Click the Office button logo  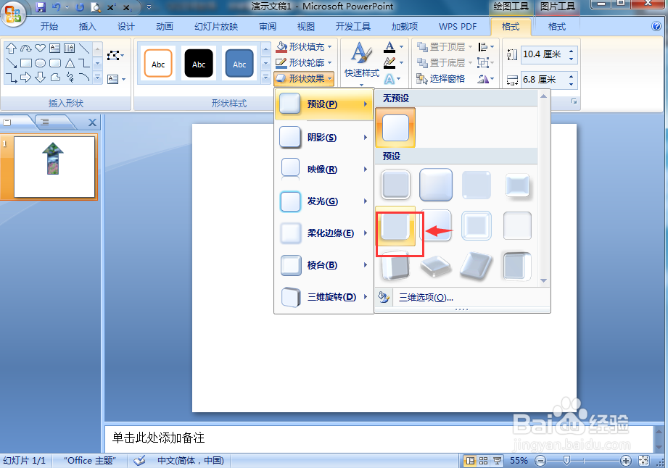(x=13, y=14)
